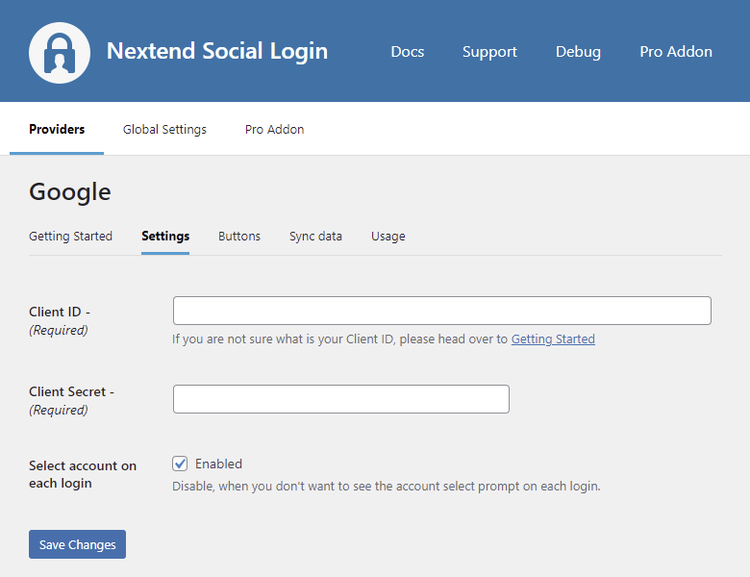Uncheck the Select account on each login checkbox

[180, 464]
